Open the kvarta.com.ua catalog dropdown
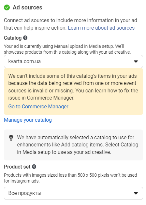 [x=73, y=61]
